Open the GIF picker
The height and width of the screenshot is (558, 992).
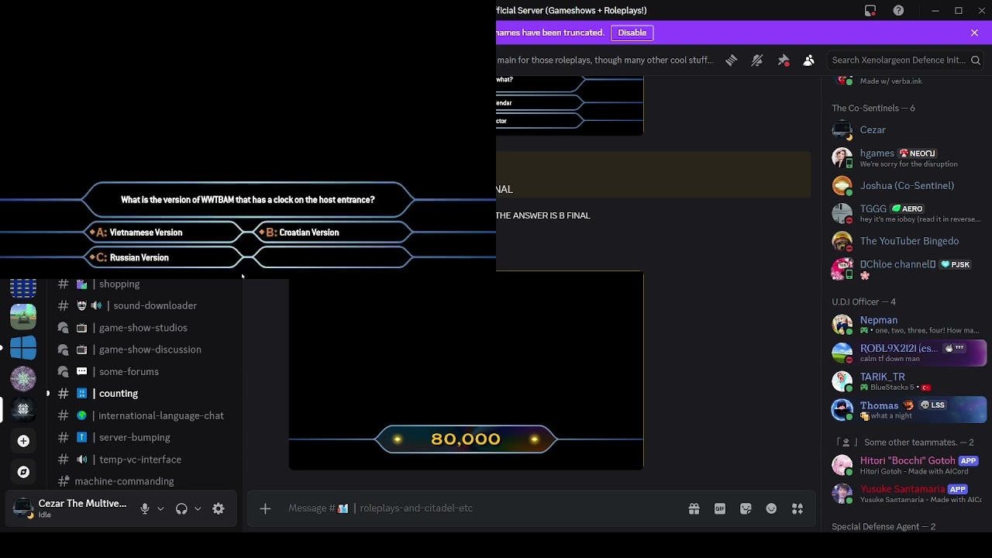tap(720, 508)
